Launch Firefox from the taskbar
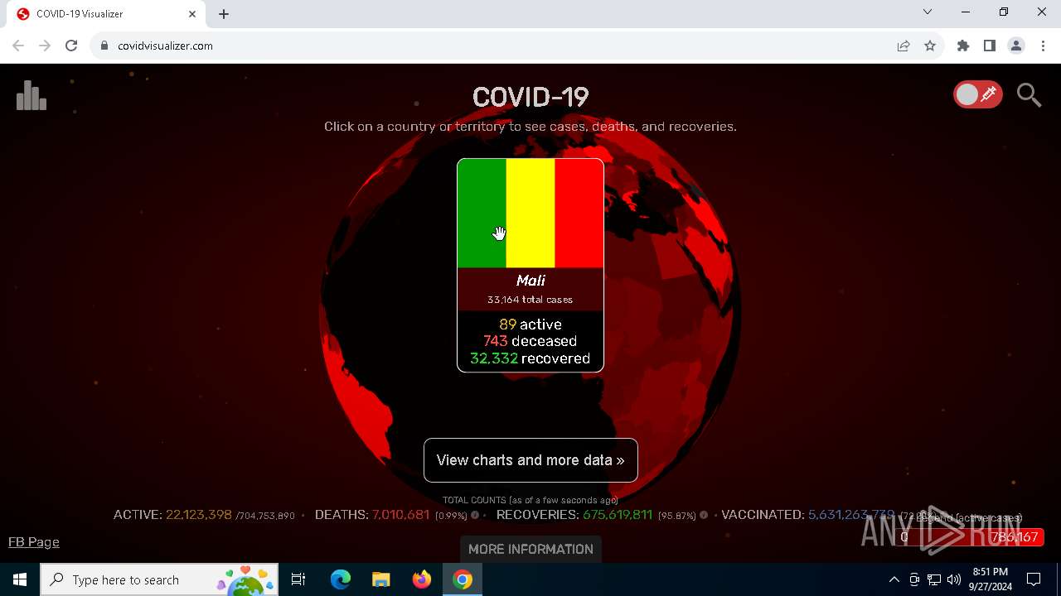 pos(422,579)
